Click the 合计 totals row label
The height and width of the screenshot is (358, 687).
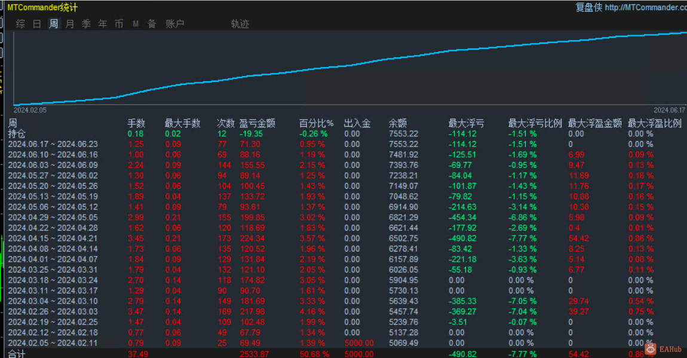pos(17,354)
